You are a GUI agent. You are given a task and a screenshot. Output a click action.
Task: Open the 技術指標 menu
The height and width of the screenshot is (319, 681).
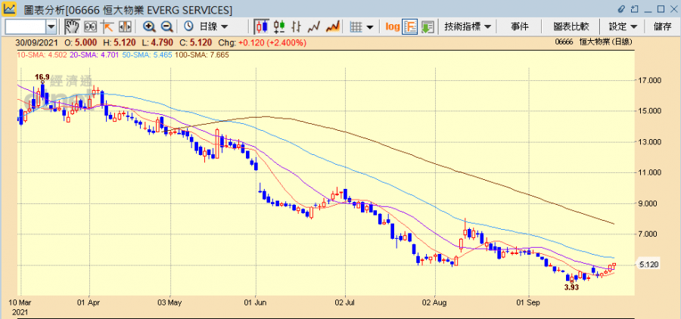click(x=468, y=26)
